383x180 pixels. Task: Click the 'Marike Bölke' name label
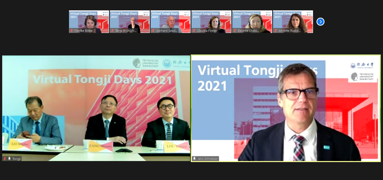(84, 31)
